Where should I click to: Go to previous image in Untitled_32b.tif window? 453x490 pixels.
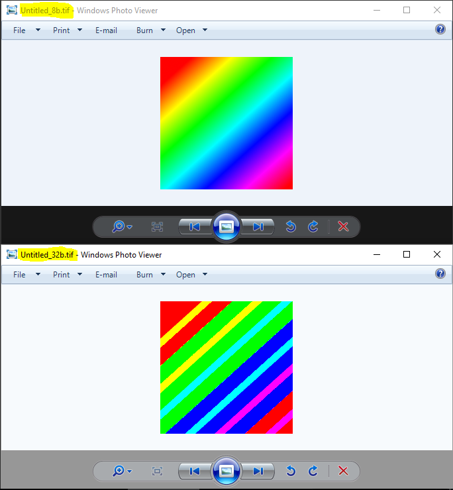pos(195,471)
